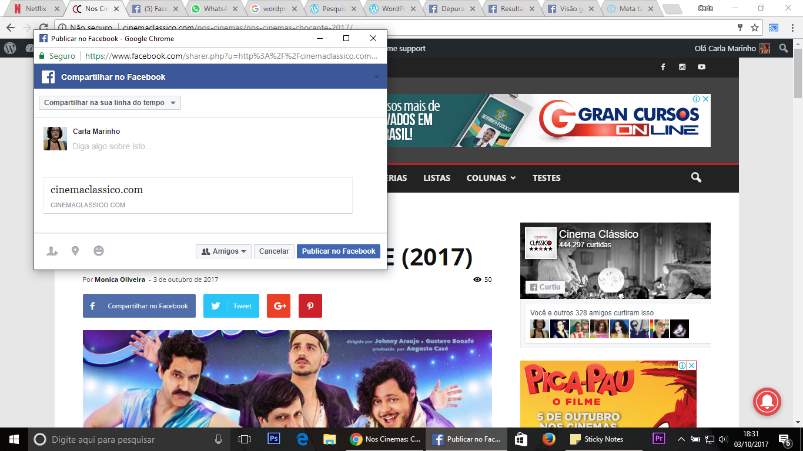
Task: Click the blue Compartilhar no Facebook share button
Action: coord(139,306)
